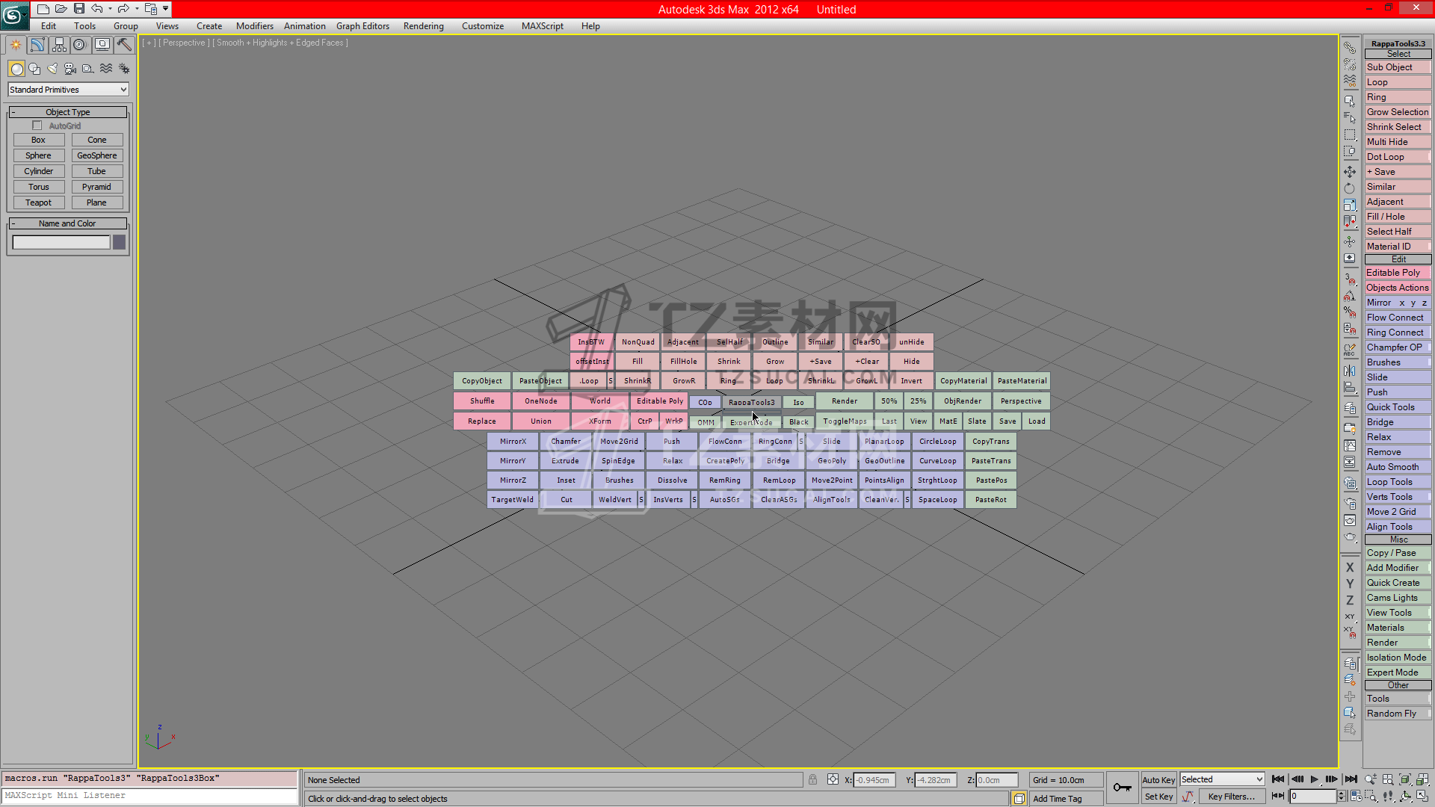Open the quick access toolbar customize arrow
1435x807 pixels.
[165, 9]
